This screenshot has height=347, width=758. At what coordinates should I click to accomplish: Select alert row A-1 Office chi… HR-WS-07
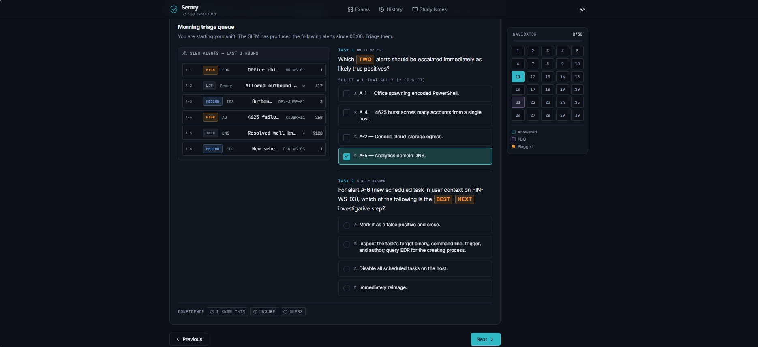point(254,70)
